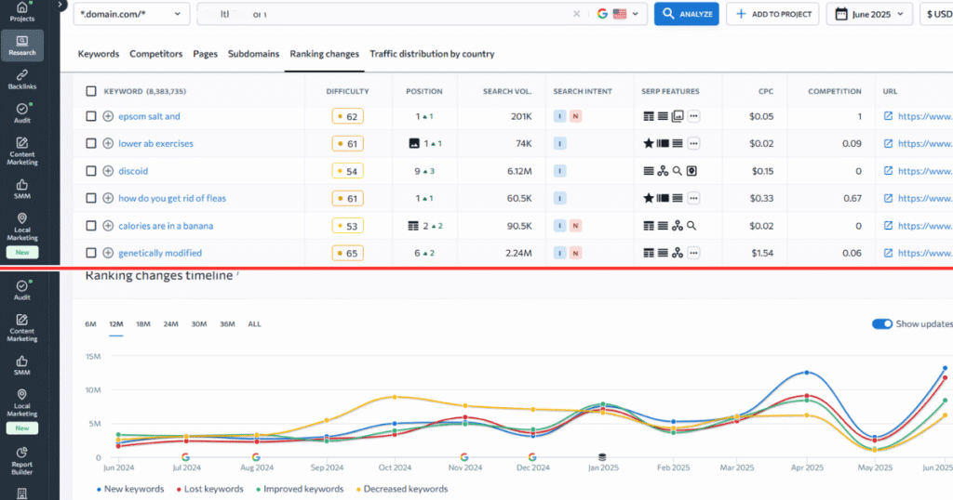
Task: Open the 'epsom salt and' keyword link
Action: (149, 116)
